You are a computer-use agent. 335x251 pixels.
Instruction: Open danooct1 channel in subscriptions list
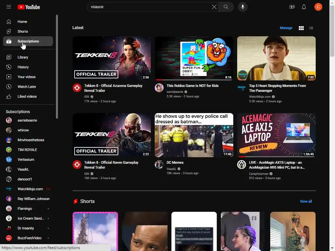(28, 179)
